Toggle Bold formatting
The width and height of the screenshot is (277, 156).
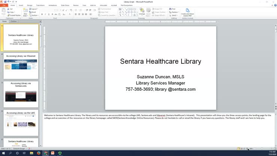[42, 14]
